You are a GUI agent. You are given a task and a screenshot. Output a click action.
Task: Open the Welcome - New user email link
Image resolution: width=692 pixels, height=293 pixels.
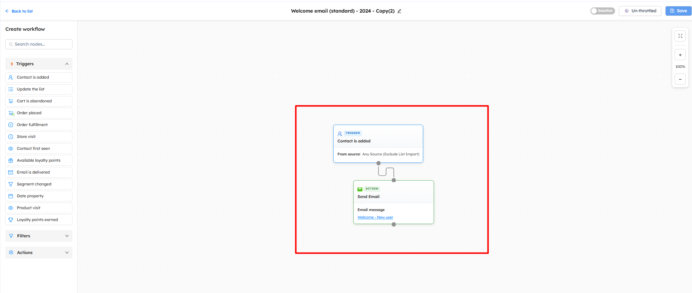[375, 217]
